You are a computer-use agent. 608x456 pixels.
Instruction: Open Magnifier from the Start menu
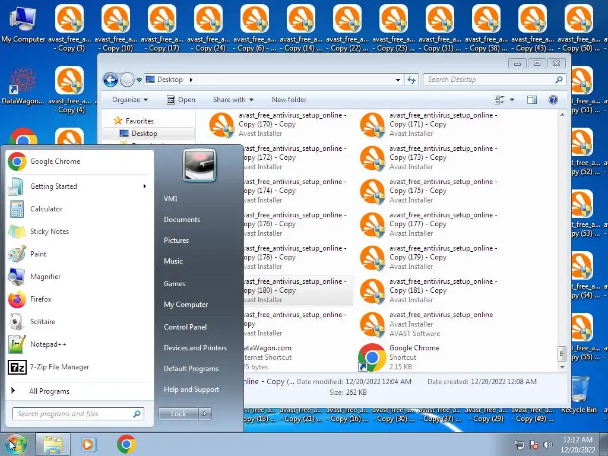(x=79, y=277)
